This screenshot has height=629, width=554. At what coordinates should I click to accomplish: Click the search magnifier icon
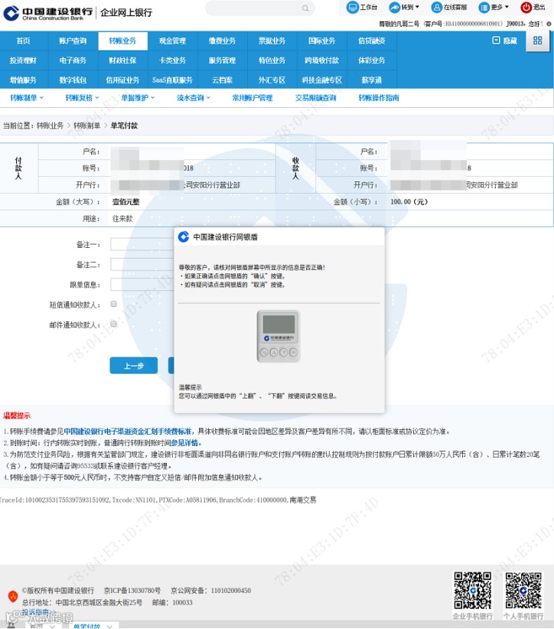tap(305, 8)
